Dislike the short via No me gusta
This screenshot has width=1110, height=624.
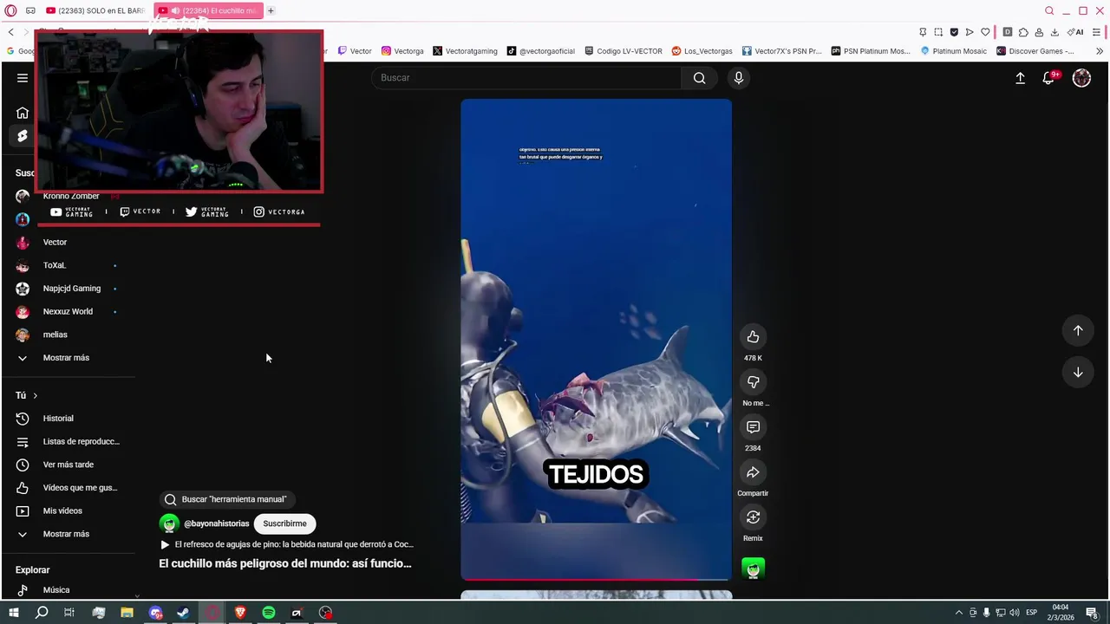753,382
